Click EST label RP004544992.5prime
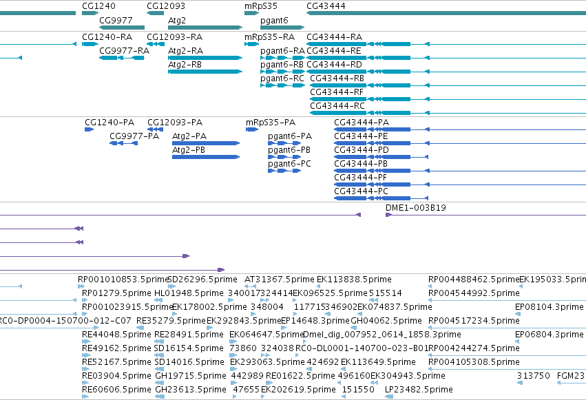 tap(474, 293)
